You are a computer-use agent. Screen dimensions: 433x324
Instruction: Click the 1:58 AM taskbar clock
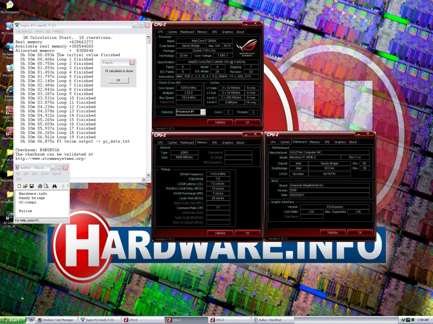click(423, 320)
